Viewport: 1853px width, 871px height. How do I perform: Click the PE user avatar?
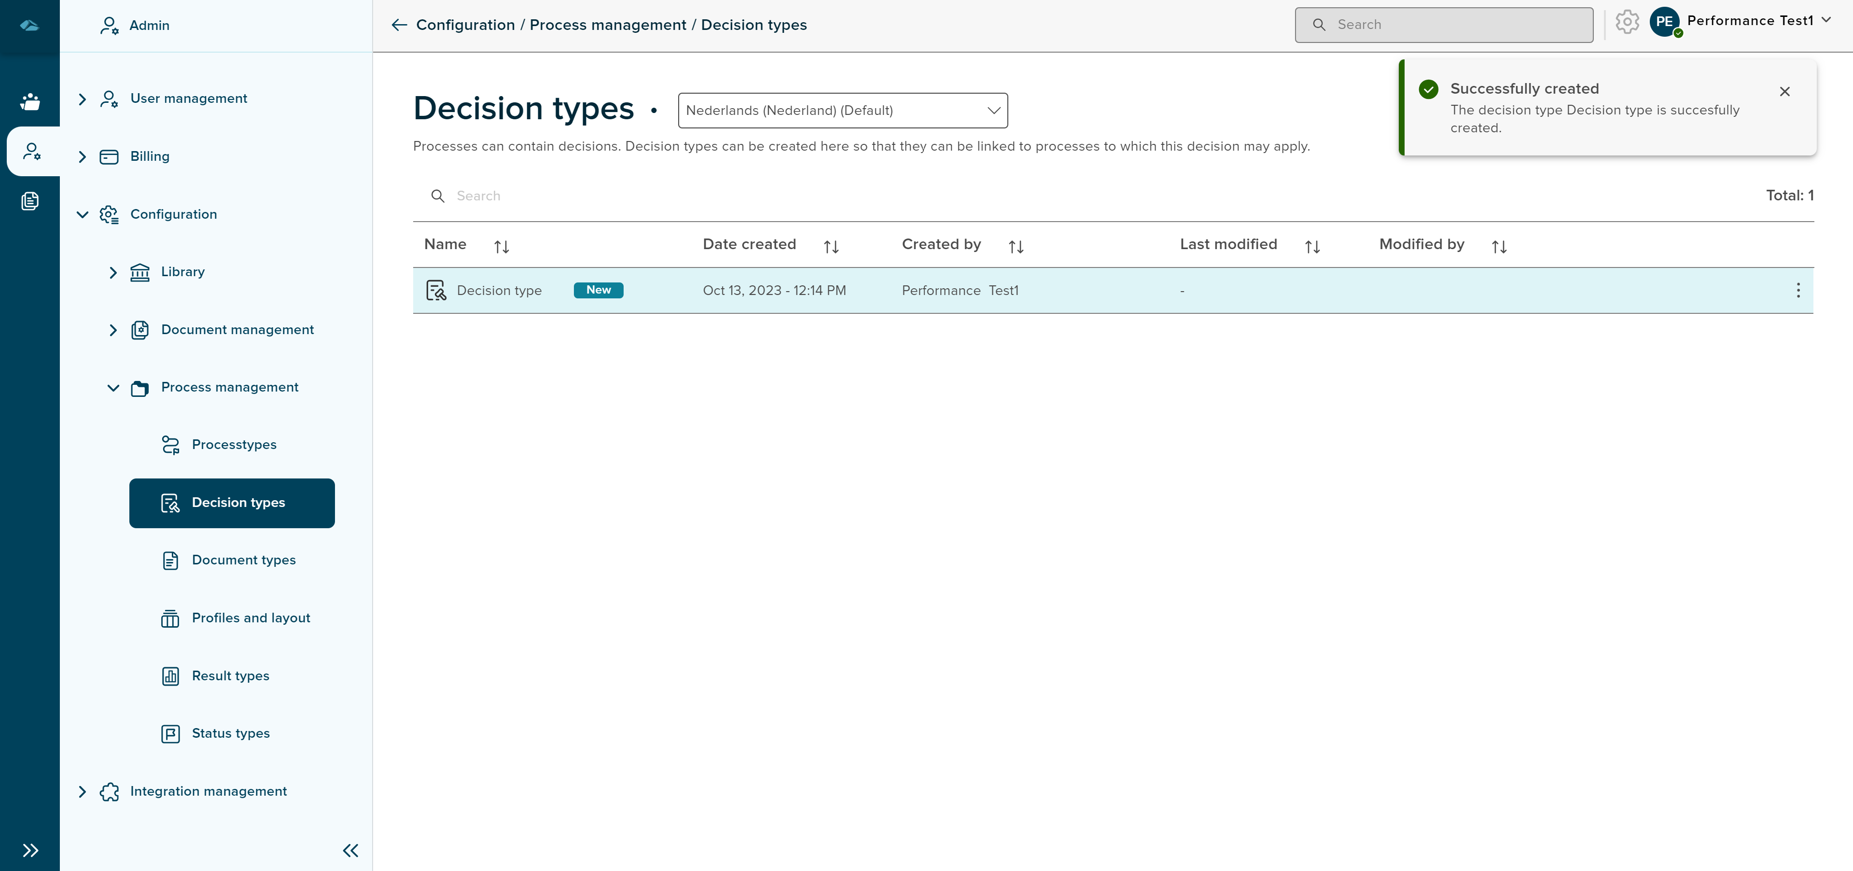tap(1664, 22)
